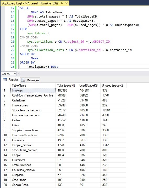This screenshot has width=149, height=188.
Task: Click the 12304 unused space value
Action: click(x=113, y=110)
